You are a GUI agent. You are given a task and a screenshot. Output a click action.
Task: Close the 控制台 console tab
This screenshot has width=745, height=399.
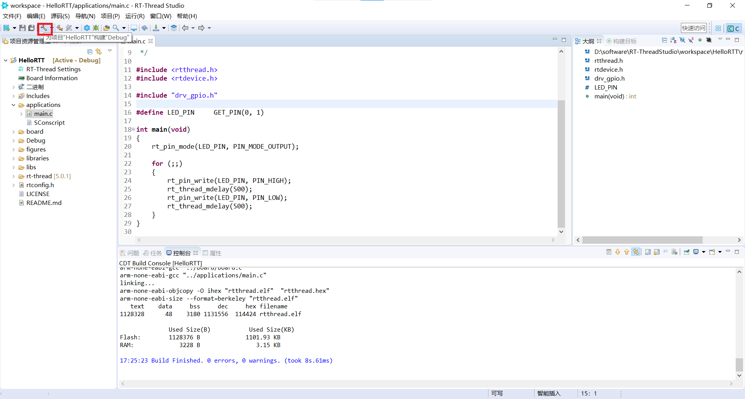pos(196,253)
